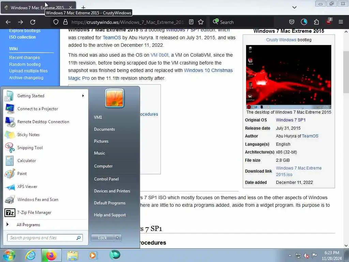The height and width of the screenshot is (262, 349).
Task: Open Documents from the Start menu
Action: coord(104,129)
